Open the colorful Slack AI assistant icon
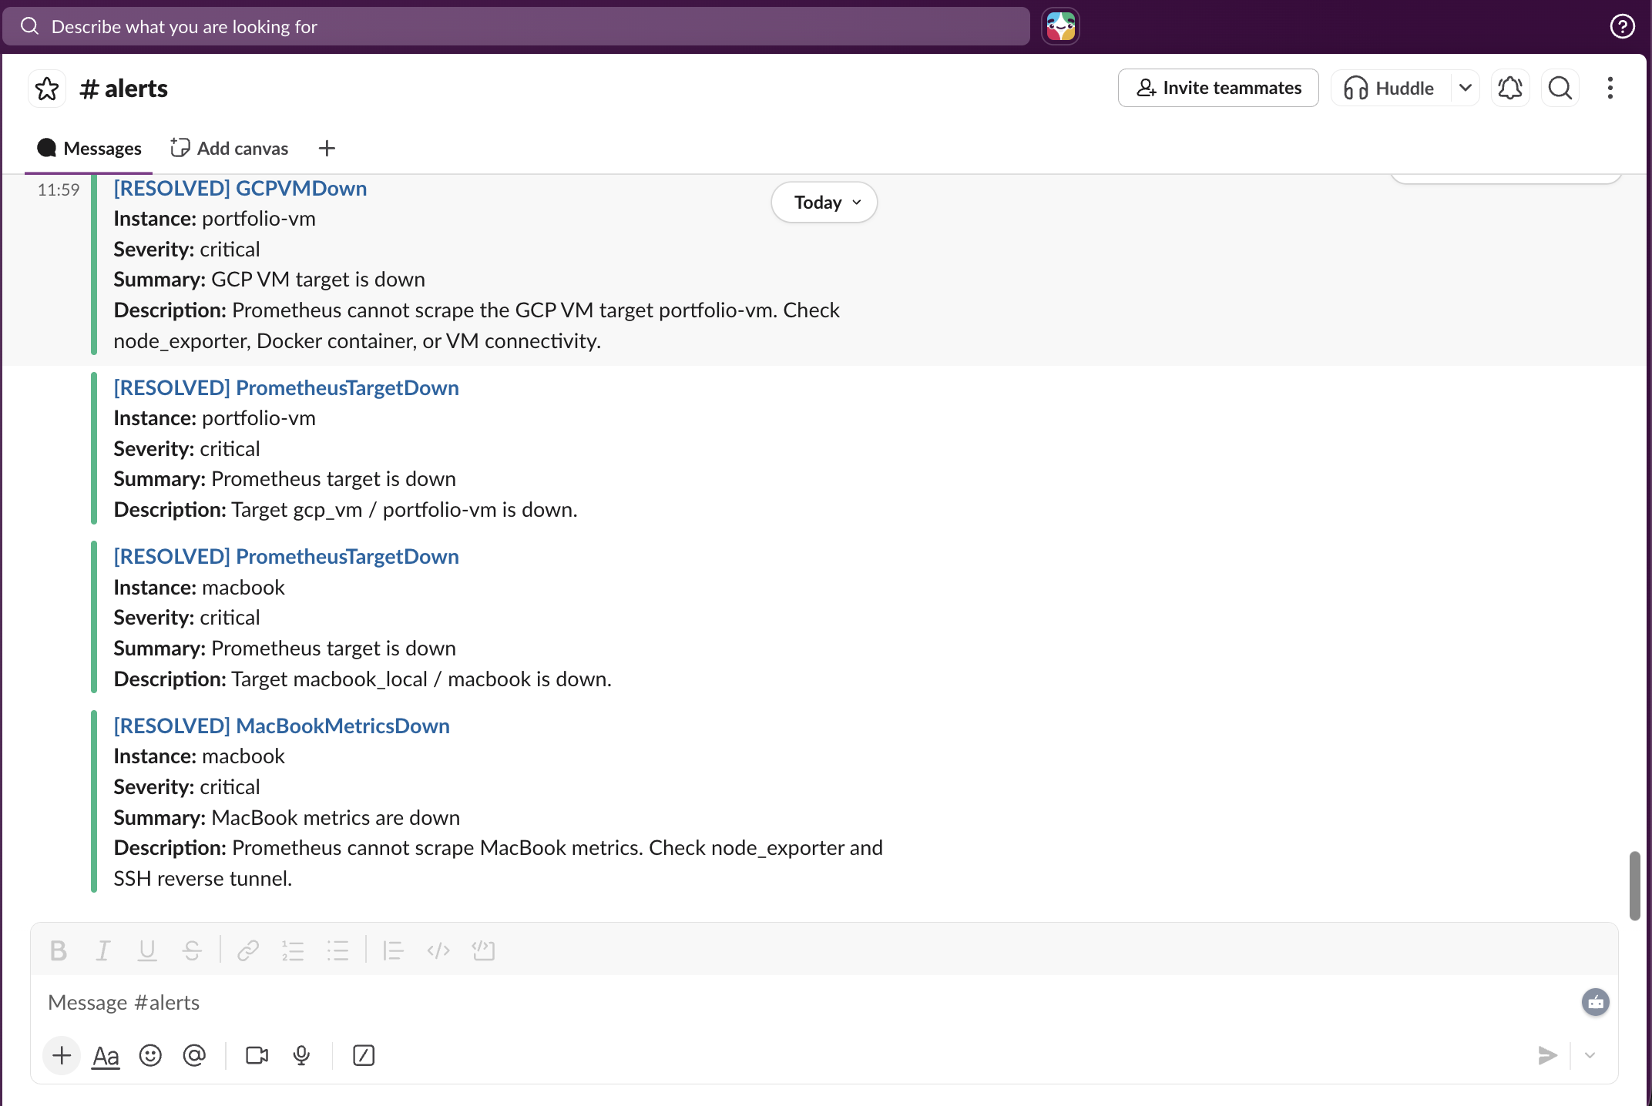This screenshot has width=1652, height=1106. (1060, 26)
